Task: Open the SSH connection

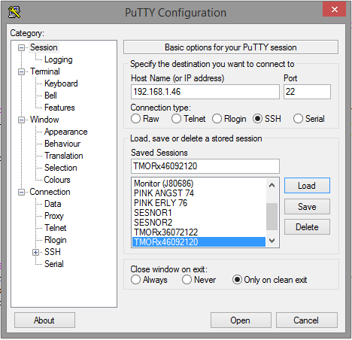Action: (x=241, y=320)
